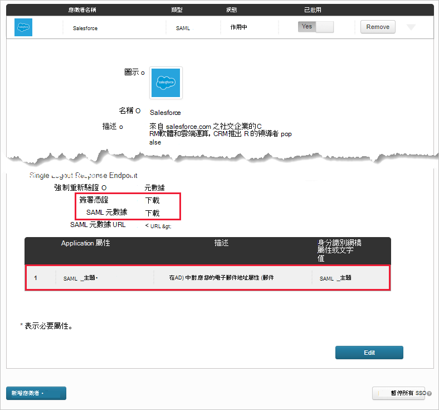The image size is (439, 410).
Task: Click the Salesforce name in the header row
Action: [x=85, y=28]
